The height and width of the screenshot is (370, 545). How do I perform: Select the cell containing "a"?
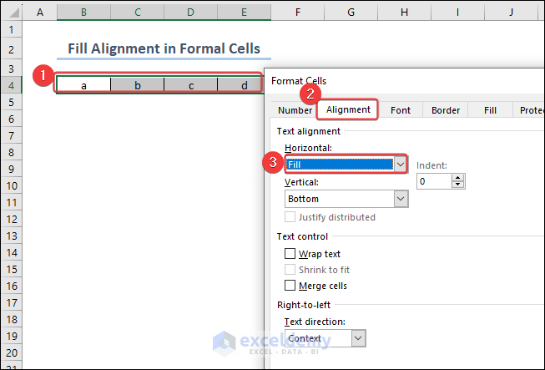pyautogui.click(x=83, y=85)
